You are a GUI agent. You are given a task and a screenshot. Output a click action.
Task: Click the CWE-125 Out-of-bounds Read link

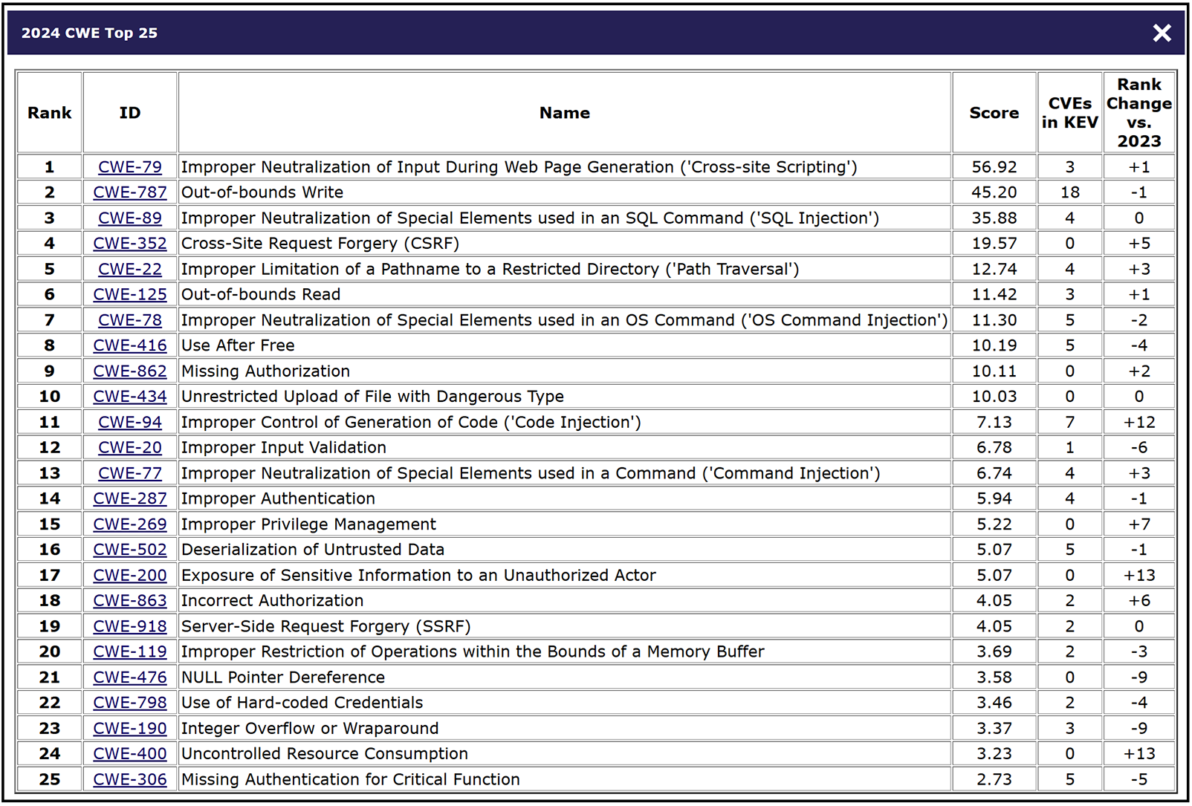pos(130,295)
